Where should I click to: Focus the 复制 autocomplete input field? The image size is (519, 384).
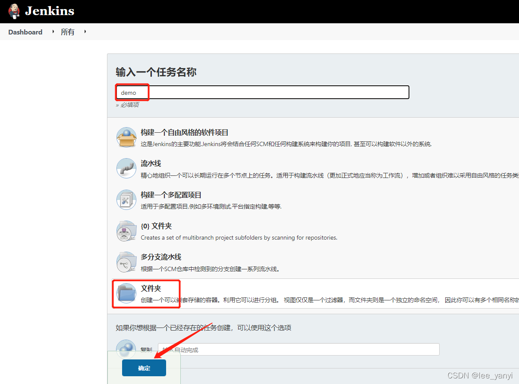coord(299,350)
